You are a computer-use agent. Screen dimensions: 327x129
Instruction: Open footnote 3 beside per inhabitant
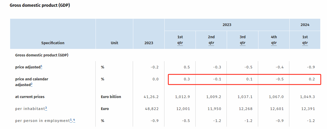click(x=46, y=108)
